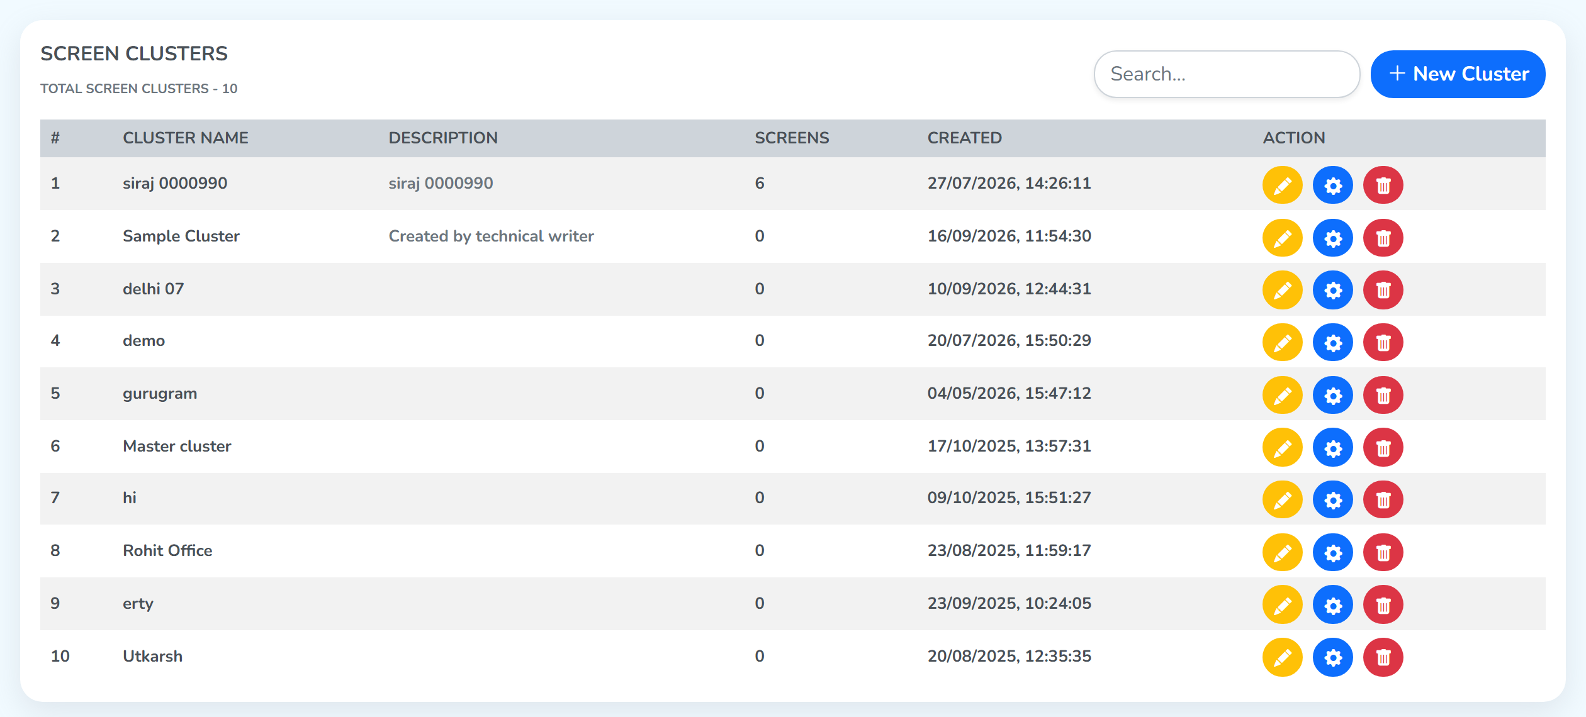
Task: Edit the delhi 07 cluster
Action: click(x=1282, y=290)
